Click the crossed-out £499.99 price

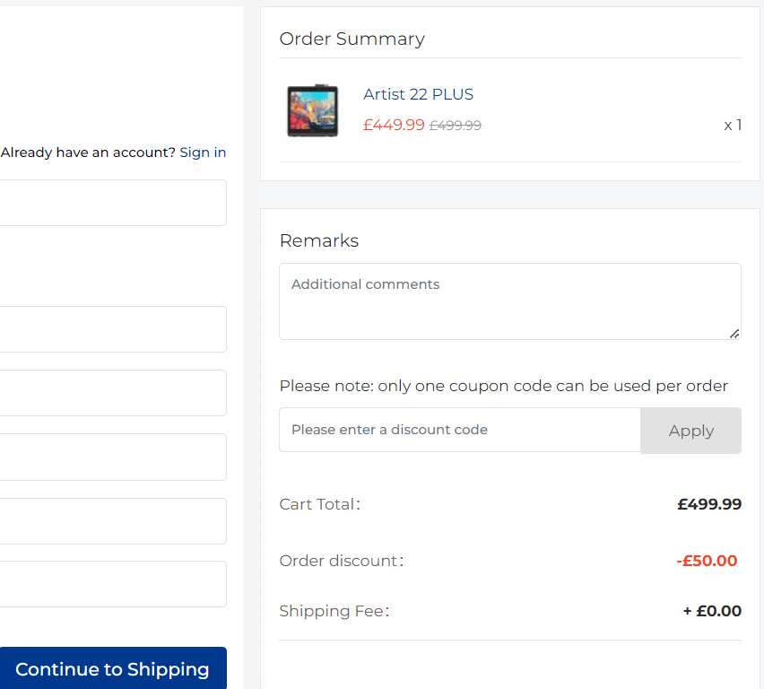(x=455, y=125)
